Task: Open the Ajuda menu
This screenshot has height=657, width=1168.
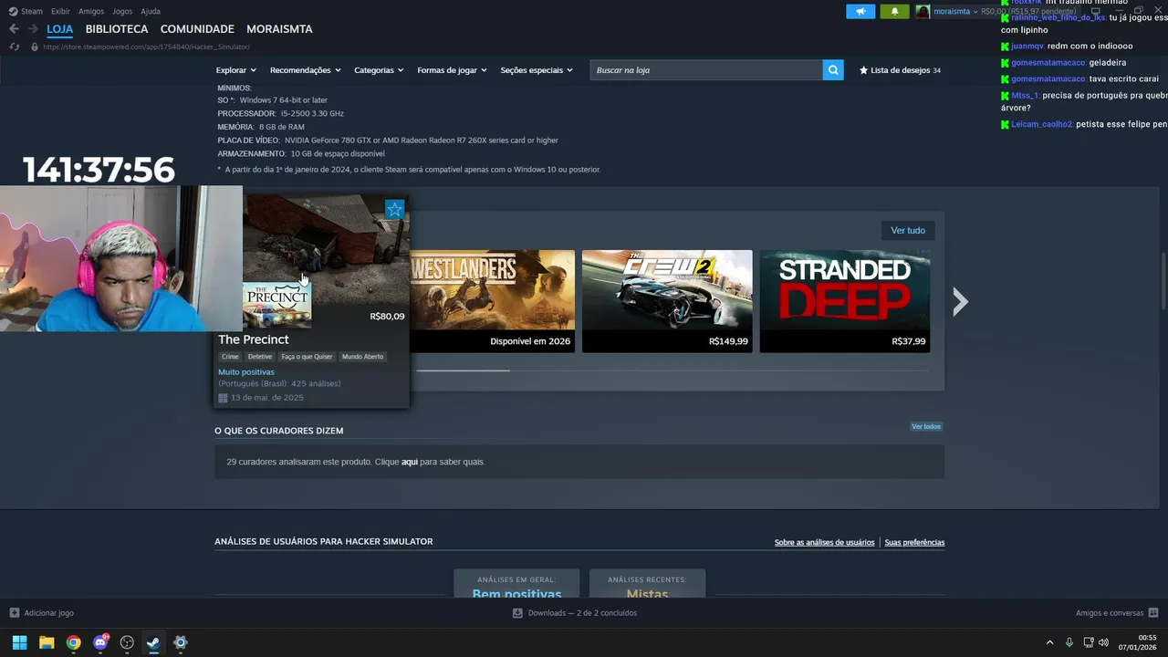Action: pyautogui.click(x=151, y=11)
